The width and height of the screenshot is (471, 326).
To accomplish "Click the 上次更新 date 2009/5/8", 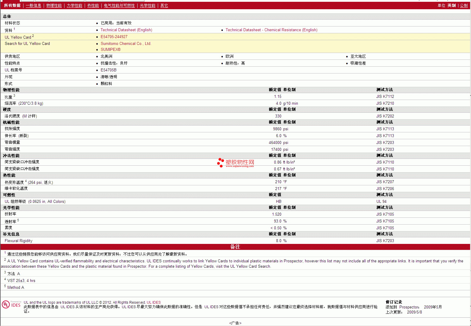I will coord(414,312).
